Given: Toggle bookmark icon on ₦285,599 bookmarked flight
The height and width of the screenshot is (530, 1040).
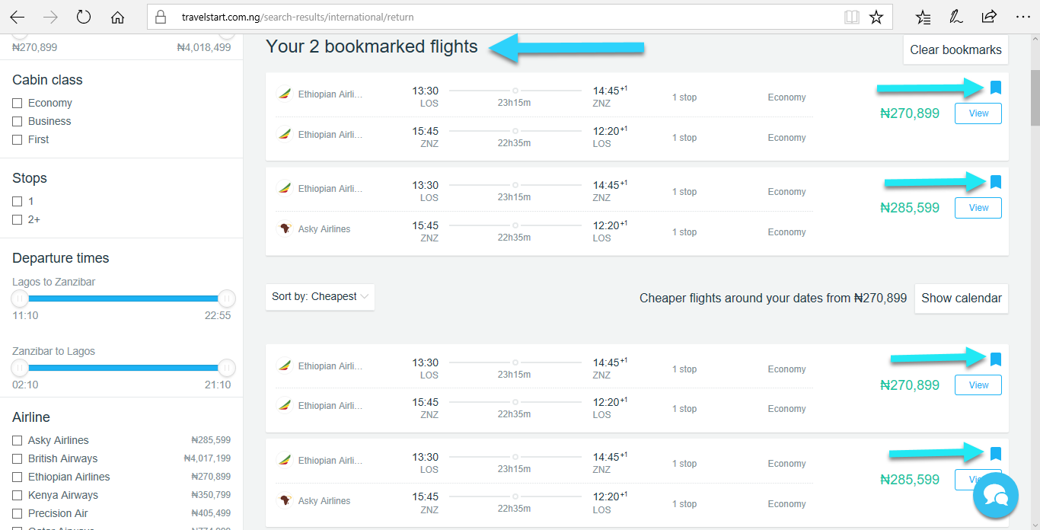Looking at the screenshot, I should tap(995, 182).
